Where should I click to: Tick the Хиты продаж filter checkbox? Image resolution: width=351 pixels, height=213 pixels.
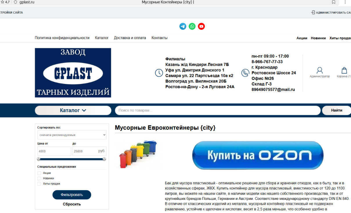point(39,184)
